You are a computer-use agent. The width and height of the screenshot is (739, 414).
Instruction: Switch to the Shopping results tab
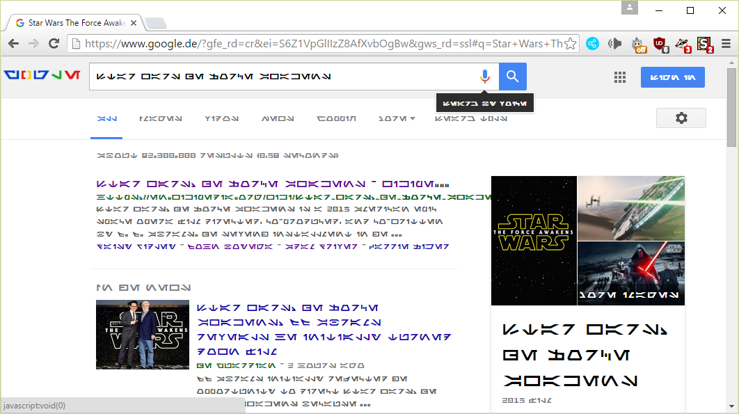[x=337, y=119]
